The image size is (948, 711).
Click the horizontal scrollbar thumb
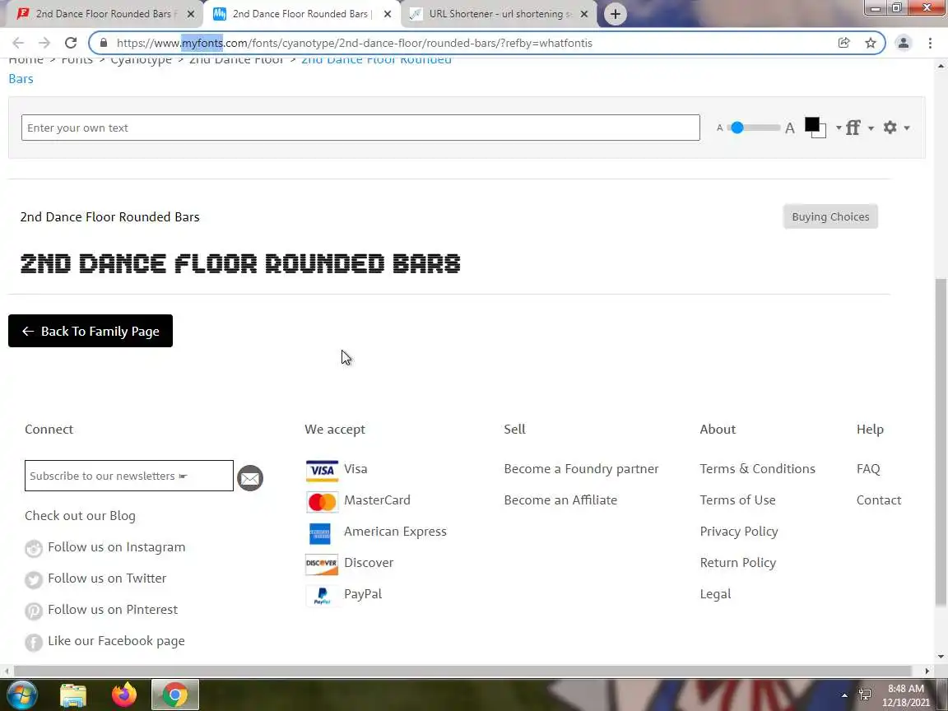coord(462,671)
